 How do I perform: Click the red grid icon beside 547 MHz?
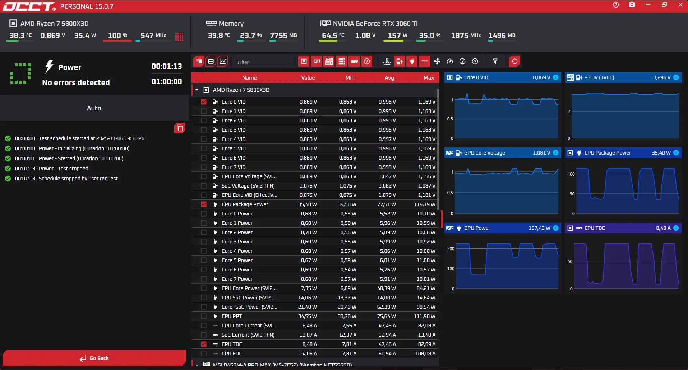coord(179,37)
